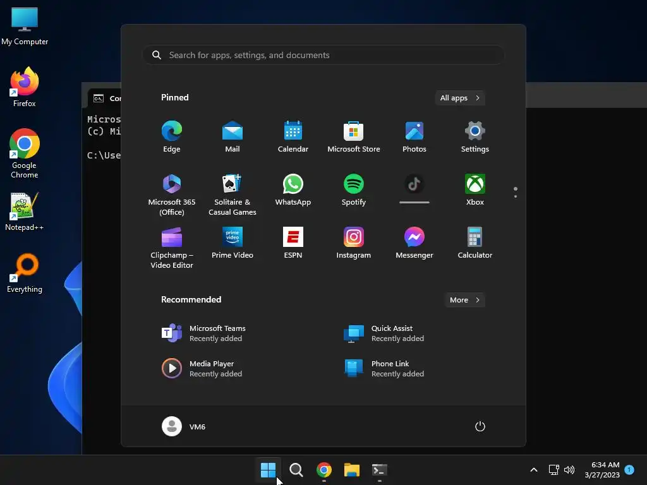The image size is (647, 485).
Task: Select the Firefox desktop shortcut
Action: pos(25,87)
